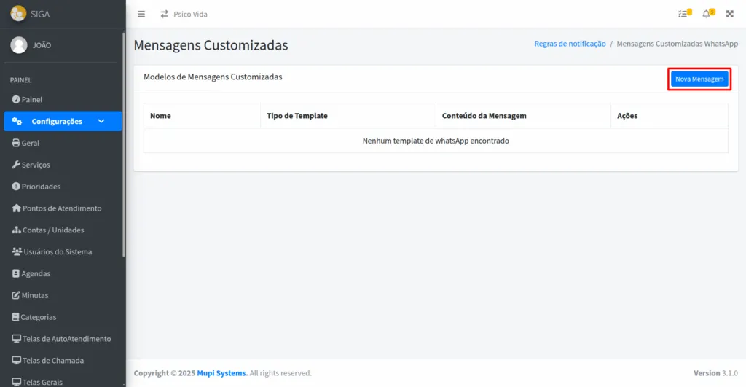The image size is (746, 387).
Task: Open the Mupi Systems footer link
Action: pos(221,373)
